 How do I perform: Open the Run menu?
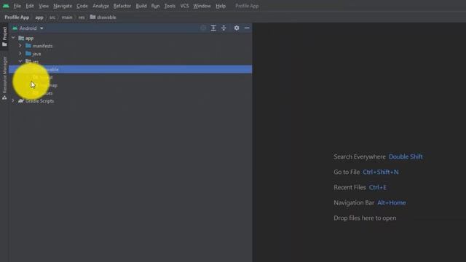pos(155,6)
